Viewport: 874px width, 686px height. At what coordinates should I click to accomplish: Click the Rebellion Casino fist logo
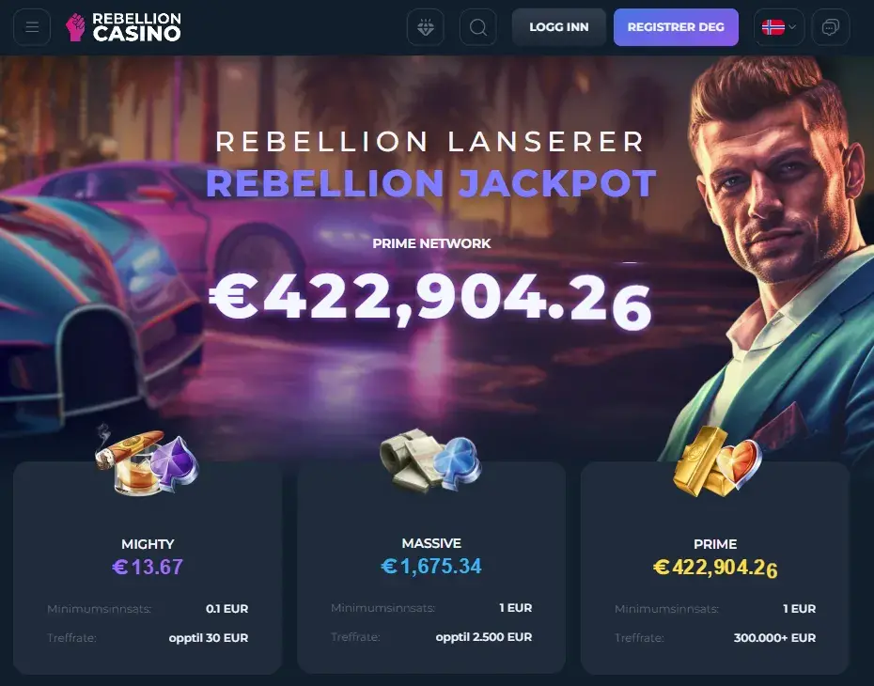(75, 27)
